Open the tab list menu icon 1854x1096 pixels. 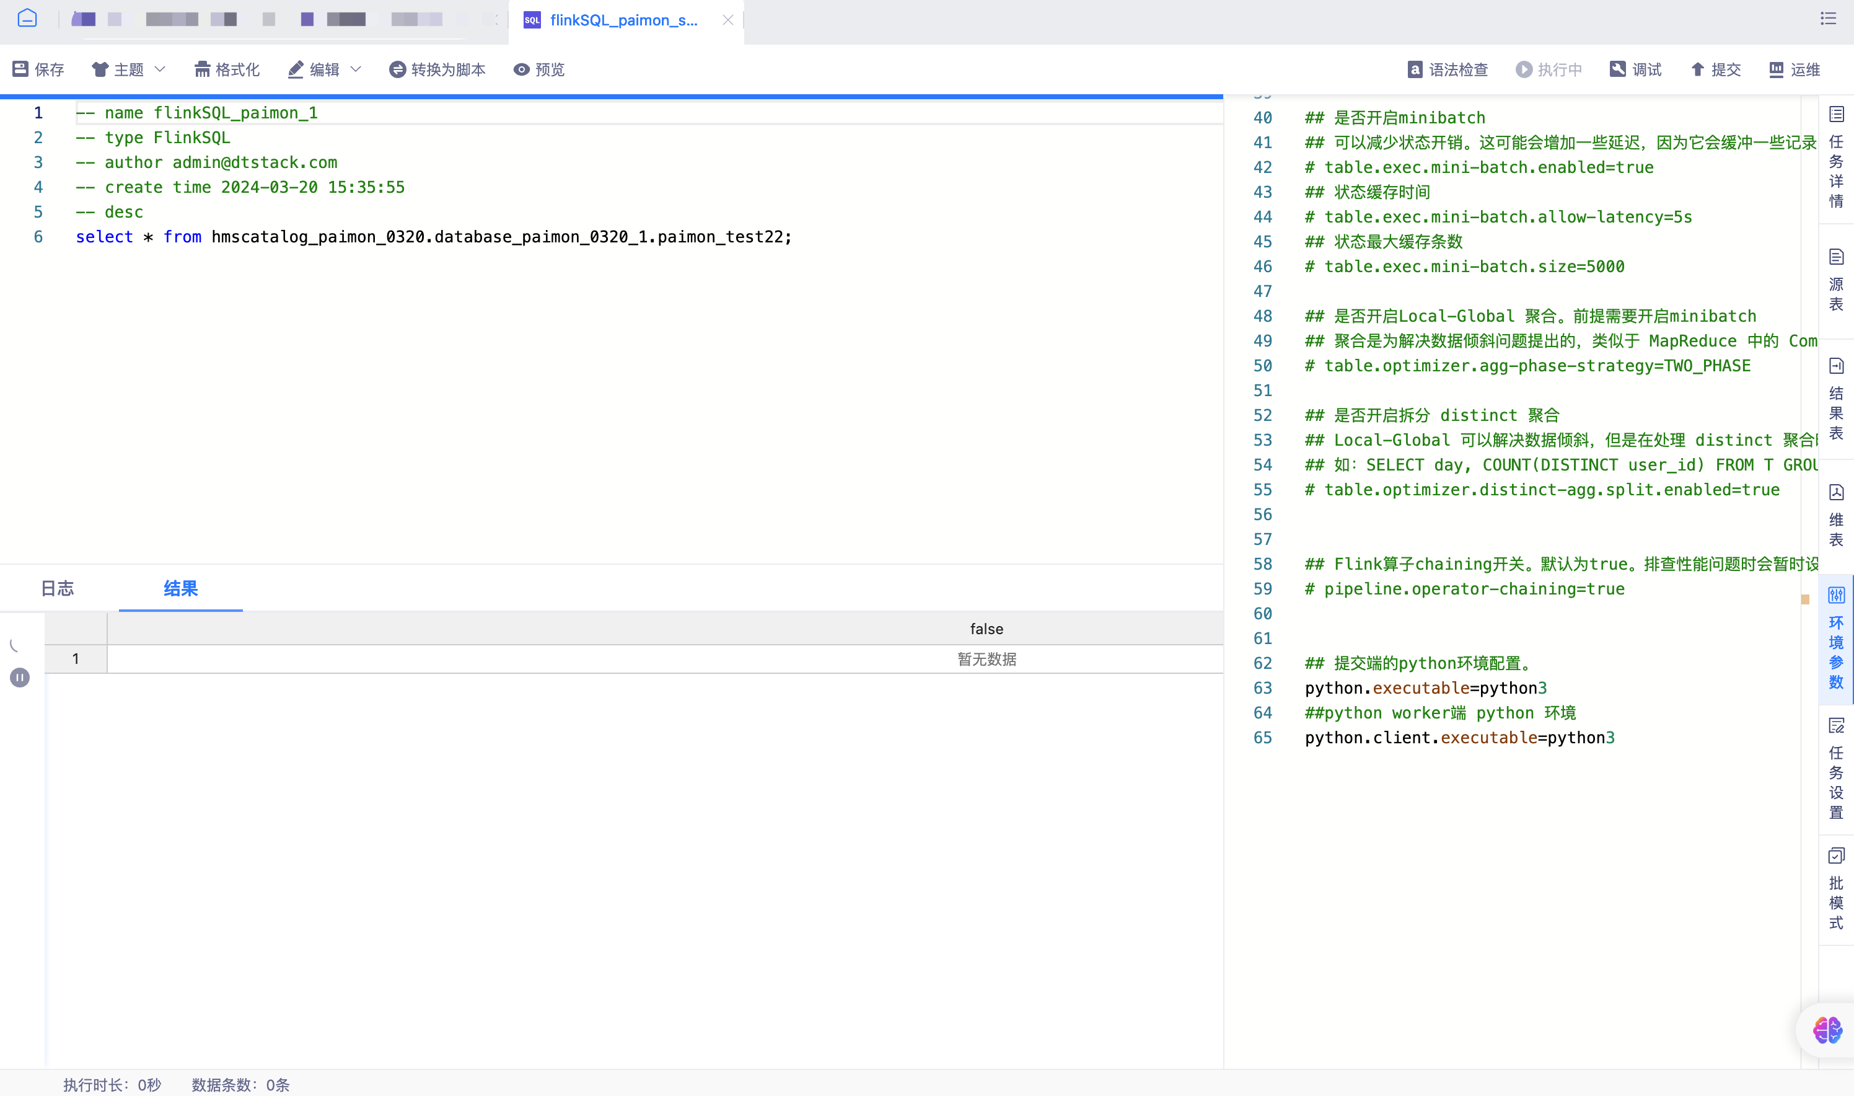(1828, 19)
